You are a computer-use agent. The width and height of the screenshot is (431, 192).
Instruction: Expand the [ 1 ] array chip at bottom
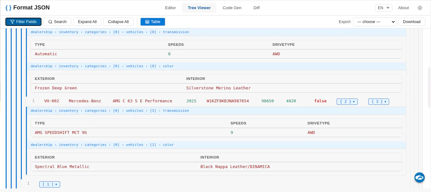click(x=50, y=184)
